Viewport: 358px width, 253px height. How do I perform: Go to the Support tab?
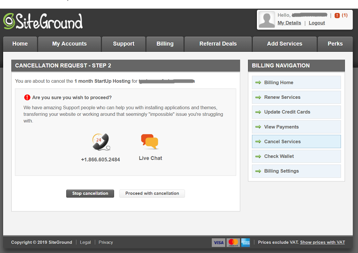tap(124, 44)
